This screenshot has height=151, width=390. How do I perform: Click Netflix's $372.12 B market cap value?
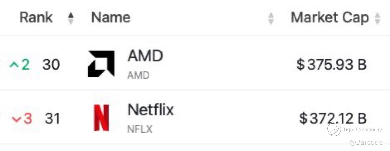(333, 118)
